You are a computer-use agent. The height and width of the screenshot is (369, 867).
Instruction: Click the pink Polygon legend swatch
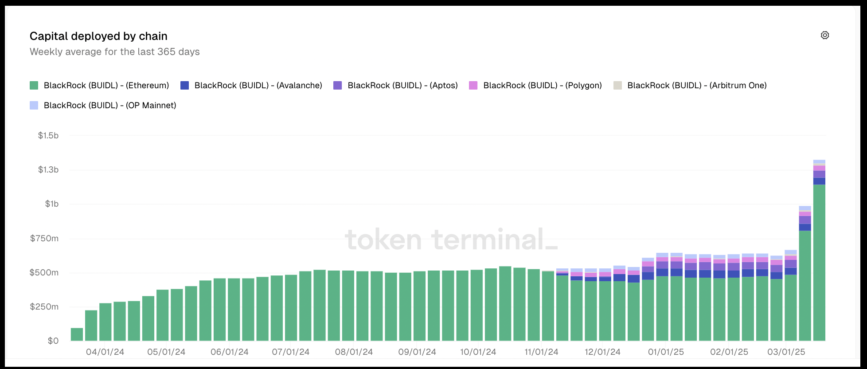[x=473, y=86]
